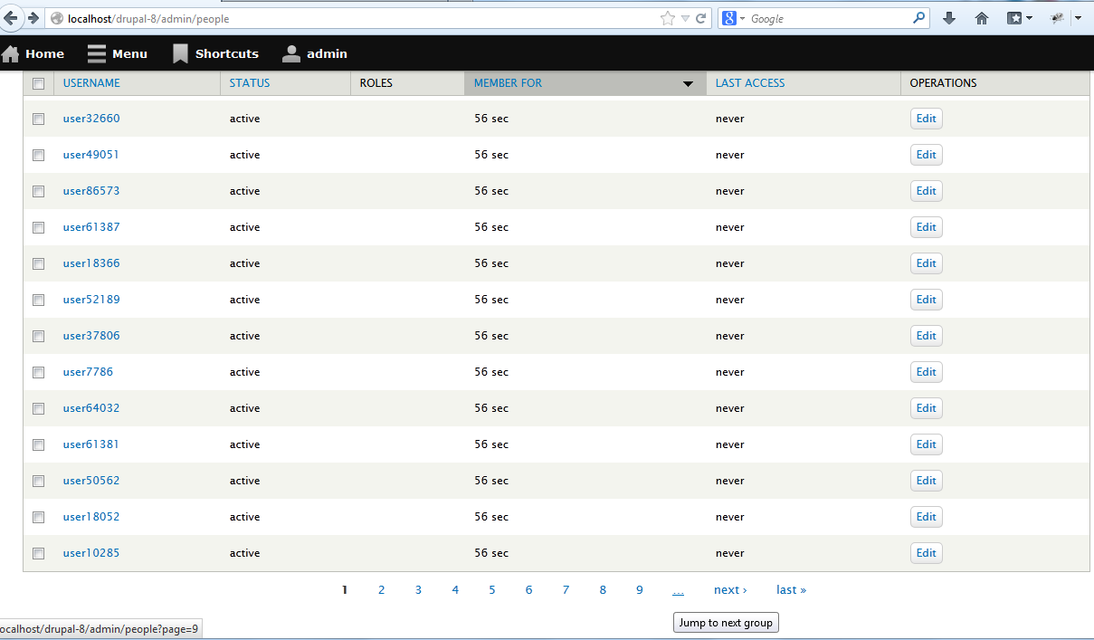
Task: Click inside the URL address bar
Action: coord(362,18)
